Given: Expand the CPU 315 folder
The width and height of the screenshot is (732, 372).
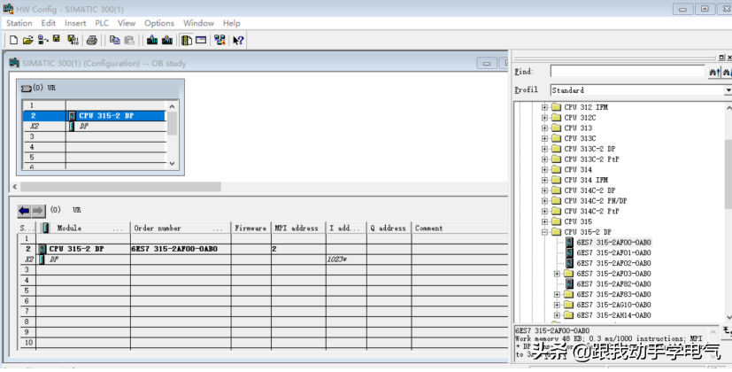Looking at the screenshot, I should click(x=544, y=221).
